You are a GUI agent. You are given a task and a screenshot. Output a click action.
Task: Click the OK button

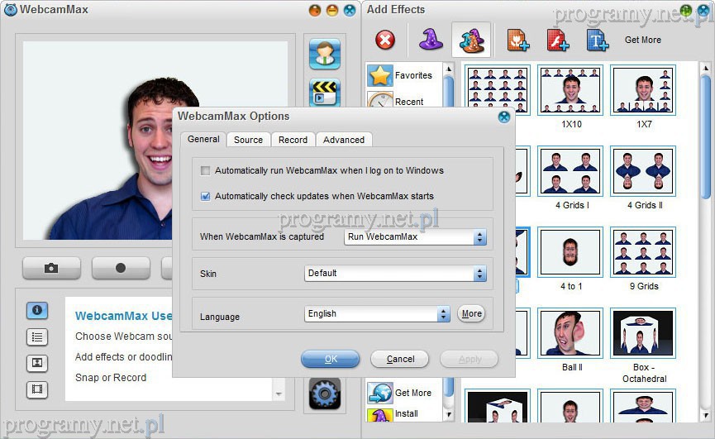click(331, 359)
